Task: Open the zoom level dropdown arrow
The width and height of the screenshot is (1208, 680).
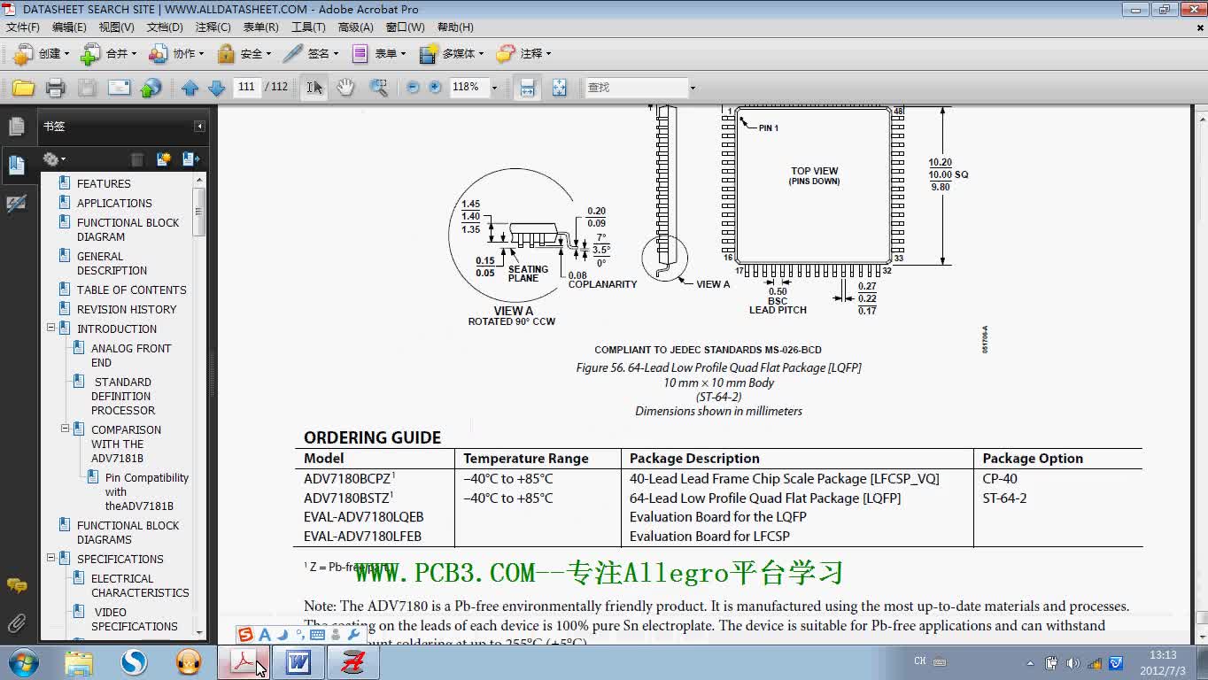Action: pos(494,88)
